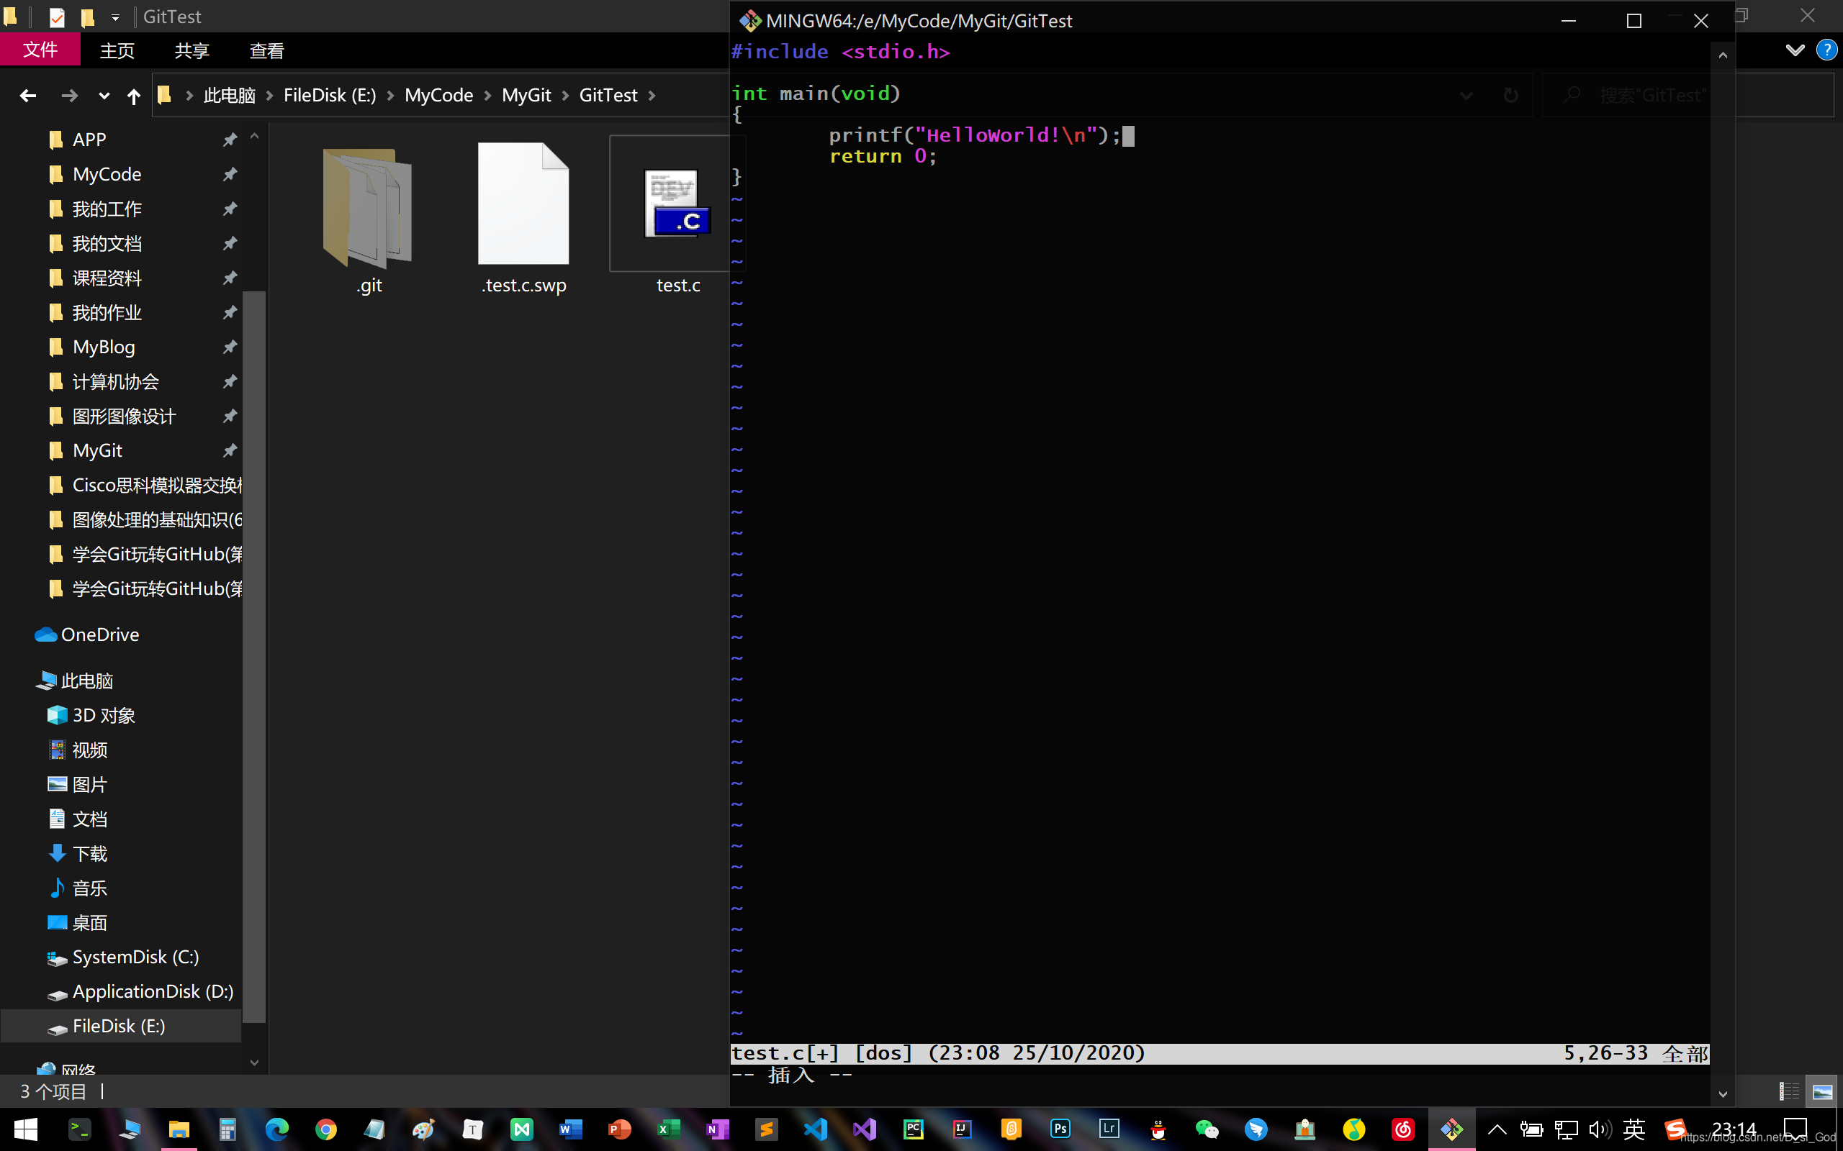The width and height of the screenshot is (1843, 1151).
Task: Open Photoshop from taskbar
Action: pos(1060,1129)
